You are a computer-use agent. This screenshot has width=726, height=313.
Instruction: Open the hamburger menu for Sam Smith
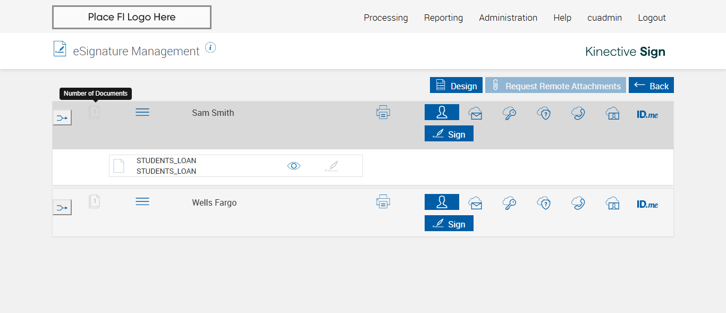(x=142, y=112)
